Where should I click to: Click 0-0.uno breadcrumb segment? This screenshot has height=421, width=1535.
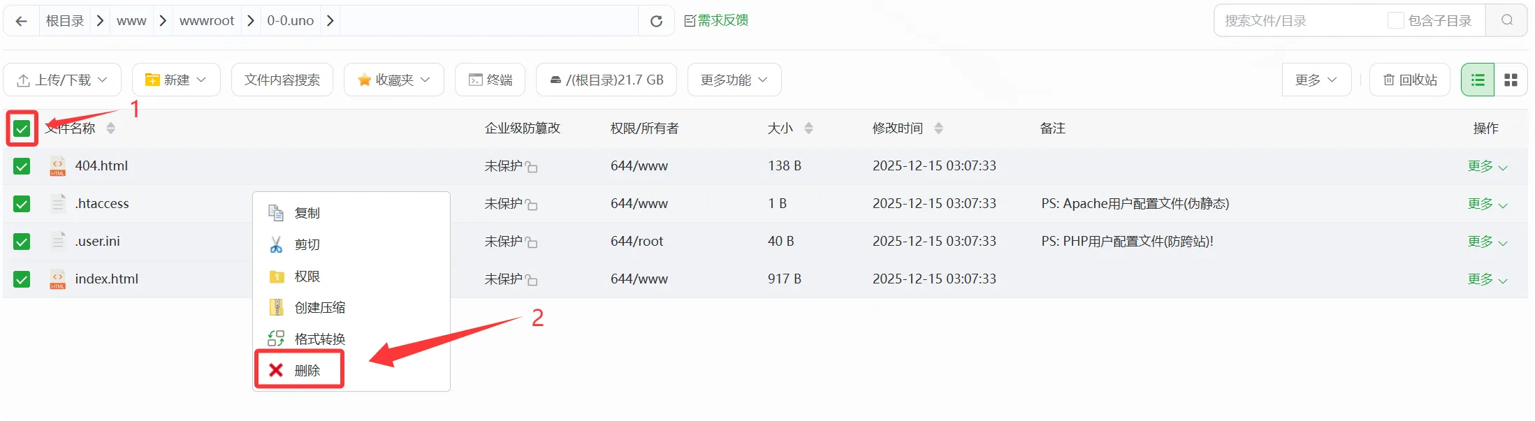291,21
